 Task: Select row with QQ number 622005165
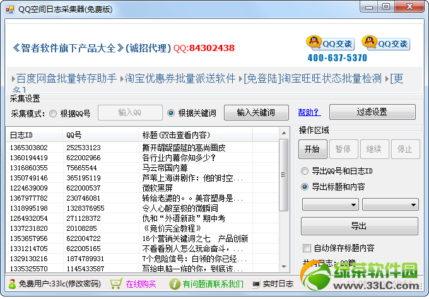(x=143, y=249)
